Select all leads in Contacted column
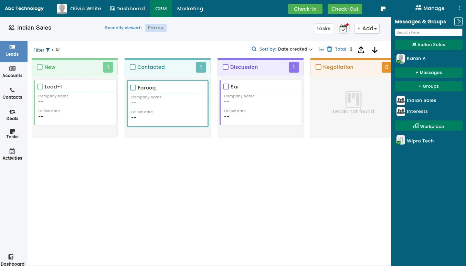This screenshot has width=466, height=266. point(133,67)
